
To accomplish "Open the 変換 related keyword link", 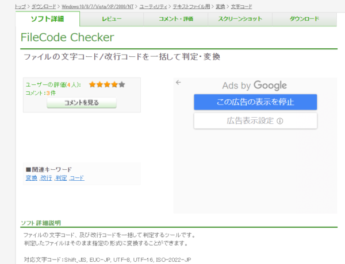I will pos(32,178).
